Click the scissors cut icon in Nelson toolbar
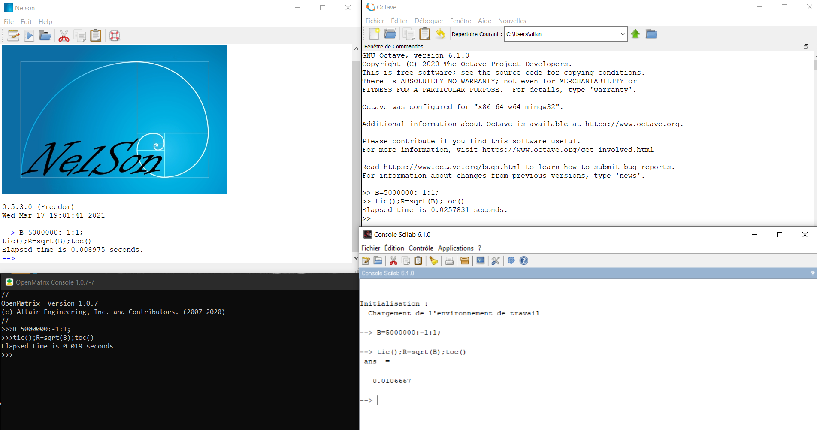 click(64, 36)
